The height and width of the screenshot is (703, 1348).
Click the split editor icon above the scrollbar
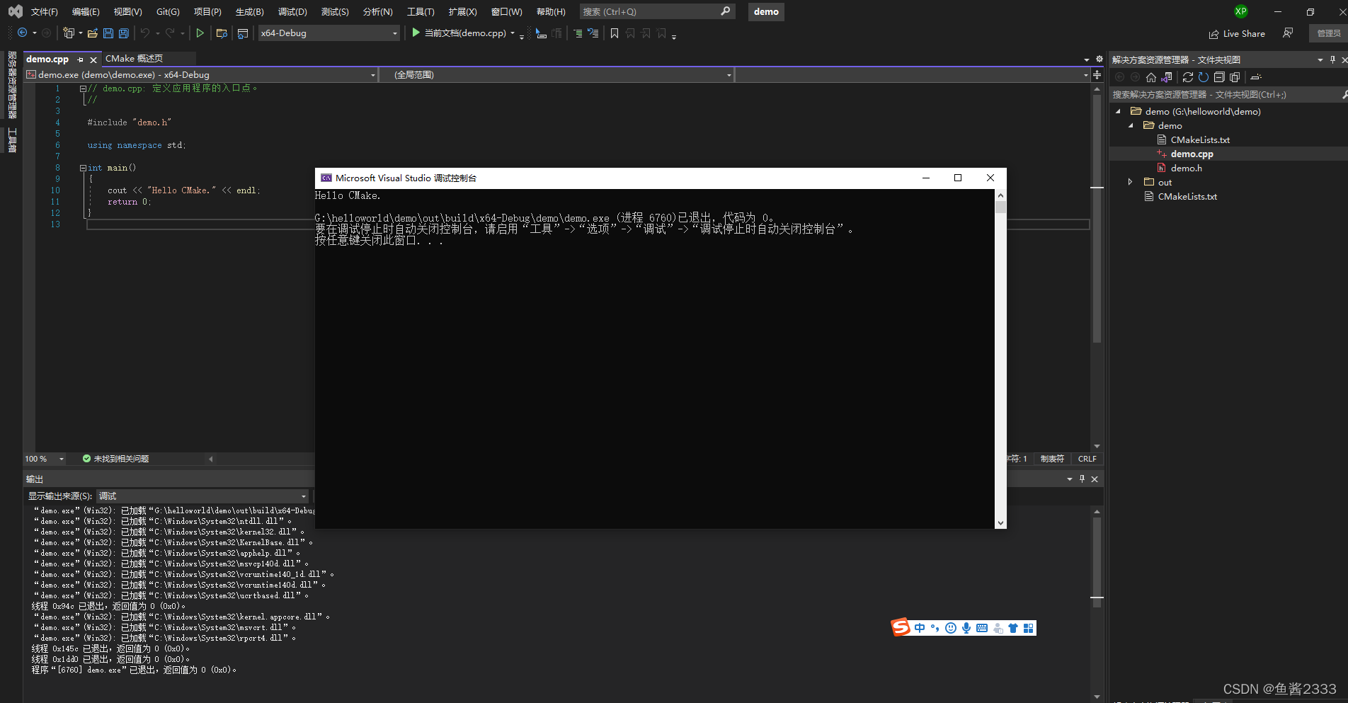pos(1097,75)
